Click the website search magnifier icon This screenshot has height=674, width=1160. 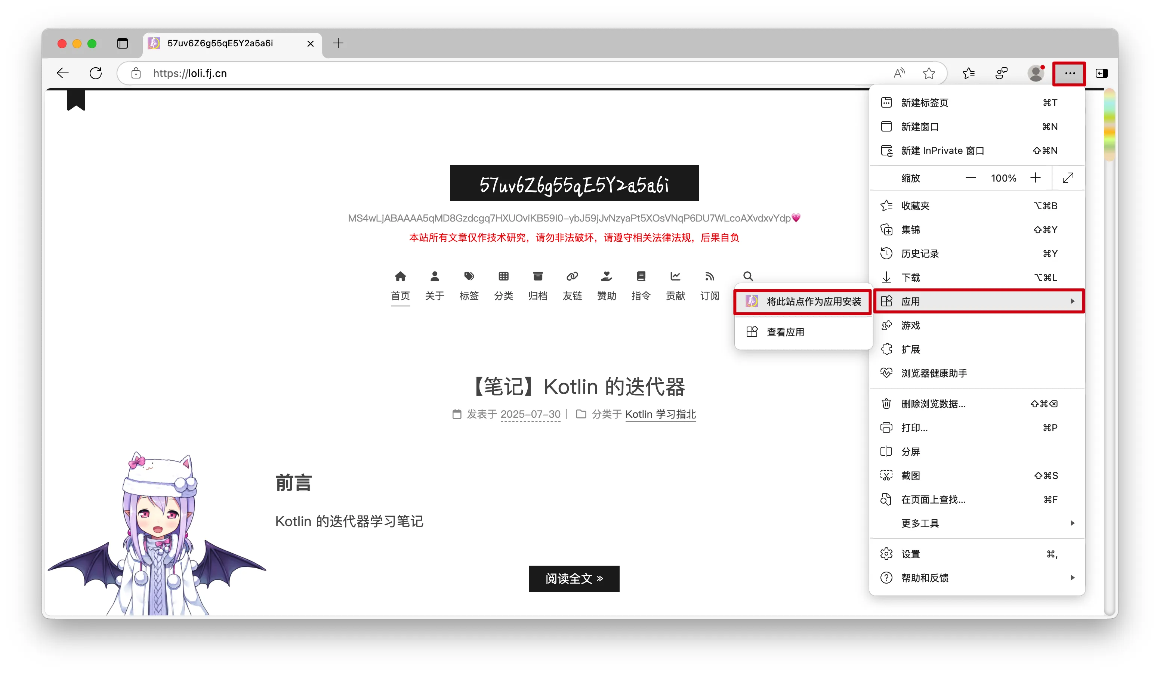747,276
